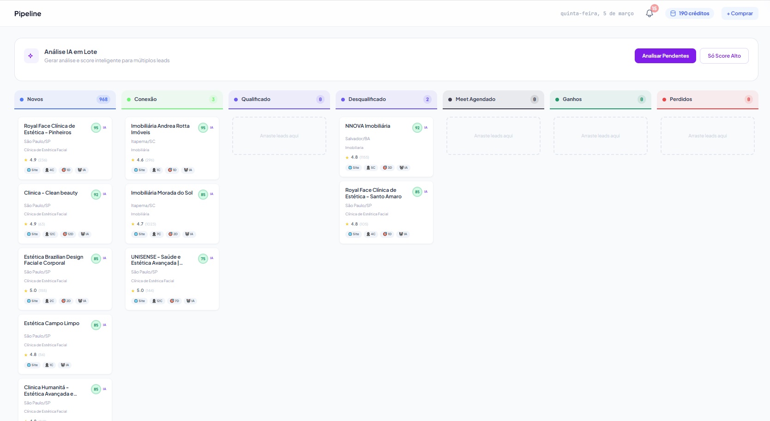Image resolution: width=770 pixels, height=421 pixels.
Task: Click the Site badge on NNOVA Imobiliária card
Action: point(354,167)
